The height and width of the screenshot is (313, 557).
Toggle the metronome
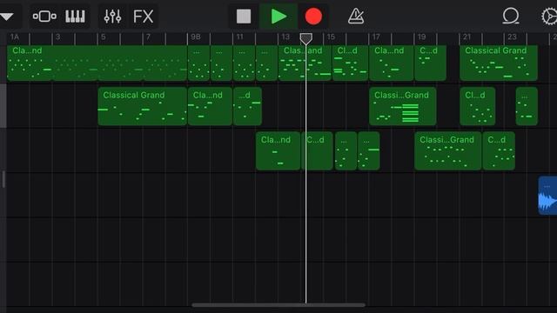pyautogui.click(x=356, y=17)
